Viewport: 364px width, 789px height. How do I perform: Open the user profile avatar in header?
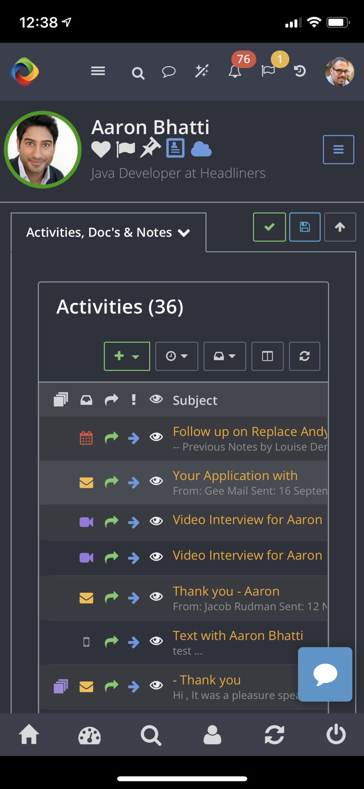340,72
